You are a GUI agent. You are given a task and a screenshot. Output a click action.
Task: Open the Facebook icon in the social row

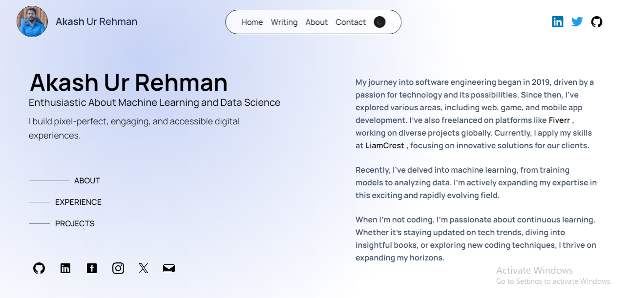coord(92,268)
